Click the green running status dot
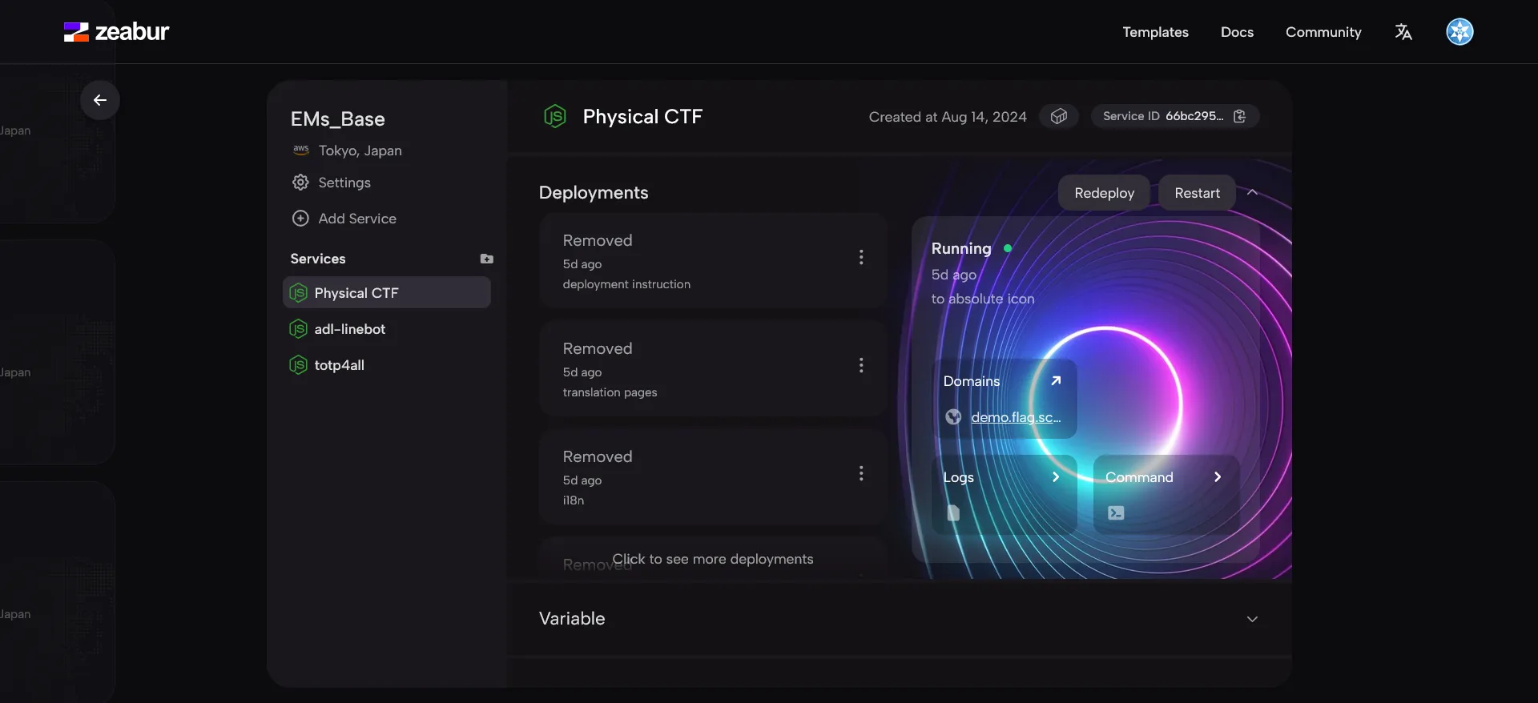Viewport: 1538px width, 703px height. (1008, 248)
